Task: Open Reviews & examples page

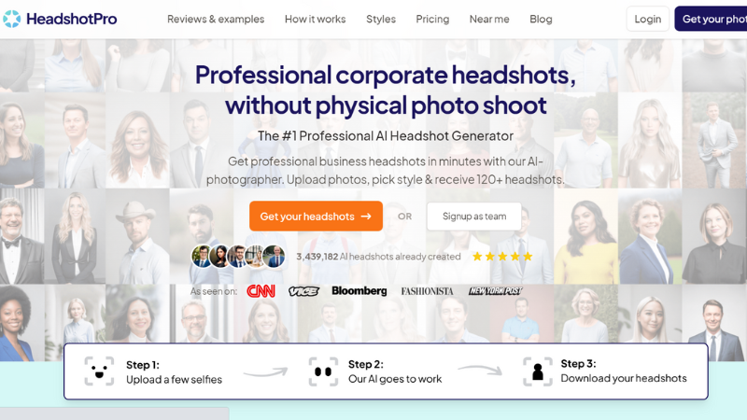Action: (x=216, y=19)
